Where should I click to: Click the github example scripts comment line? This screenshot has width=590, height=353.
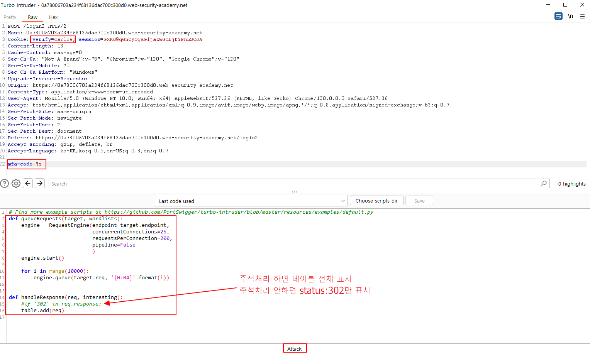click(x=191, y=212)
